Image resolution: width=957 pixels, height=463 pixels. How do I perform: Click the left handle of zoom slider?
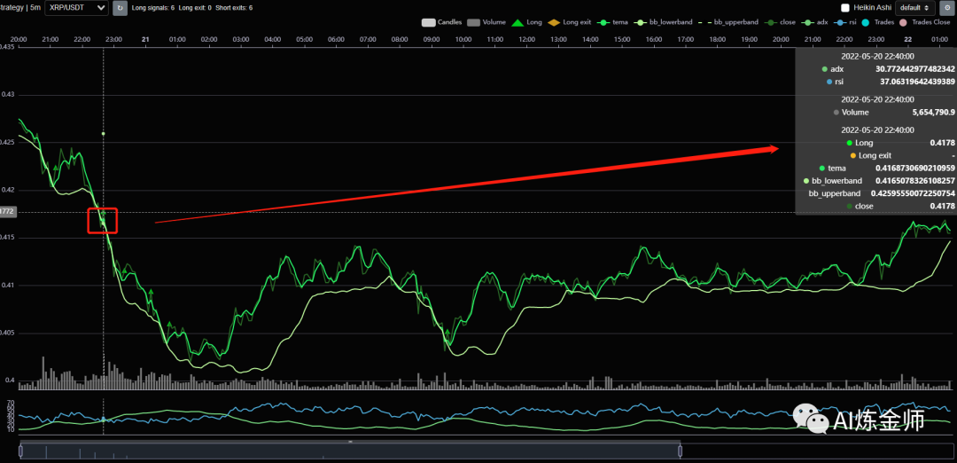[20, 451]
